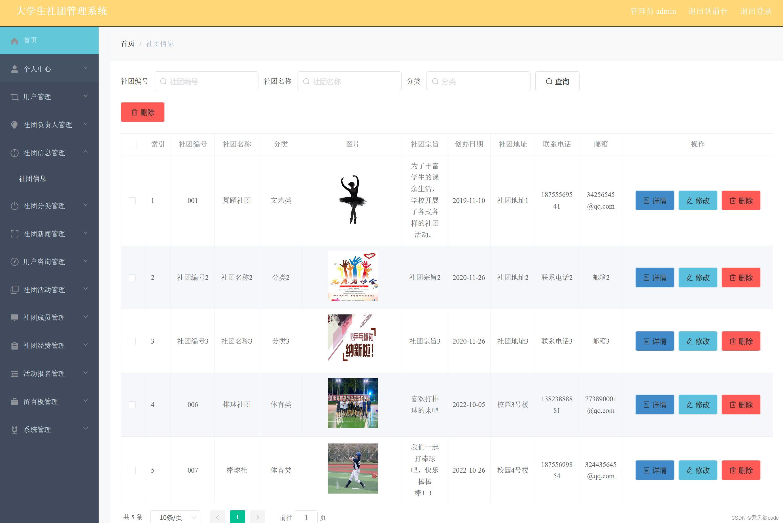Open the 10条/页 page size dropdown
Screen dimensions: 783x523
(175, 517)
